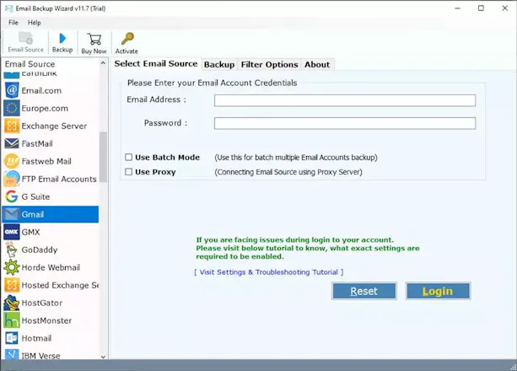Click into the Password field
The width and height of the screenshot is (517, 371).
pyautogui.click(x=345, y=123)
